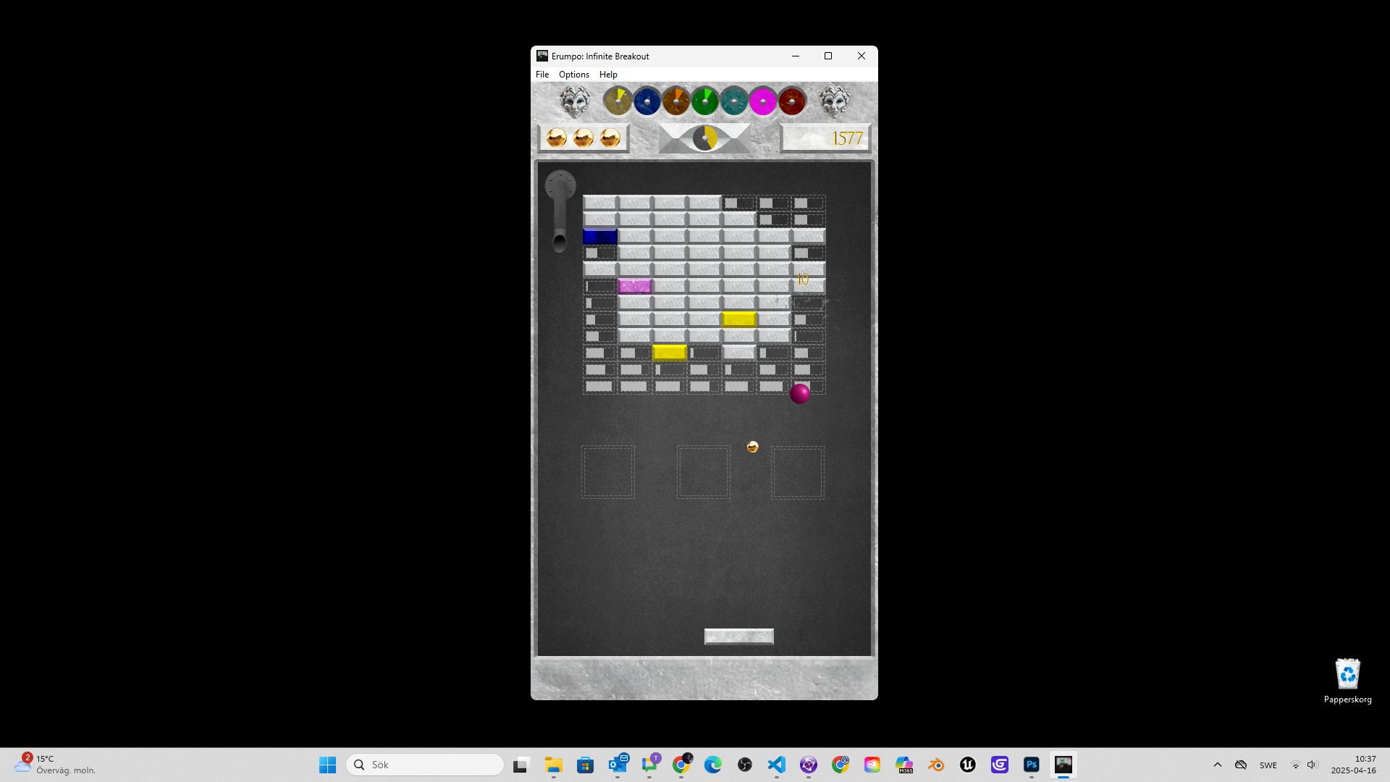
Task: Open the File menu
Action: coord(542,75)
